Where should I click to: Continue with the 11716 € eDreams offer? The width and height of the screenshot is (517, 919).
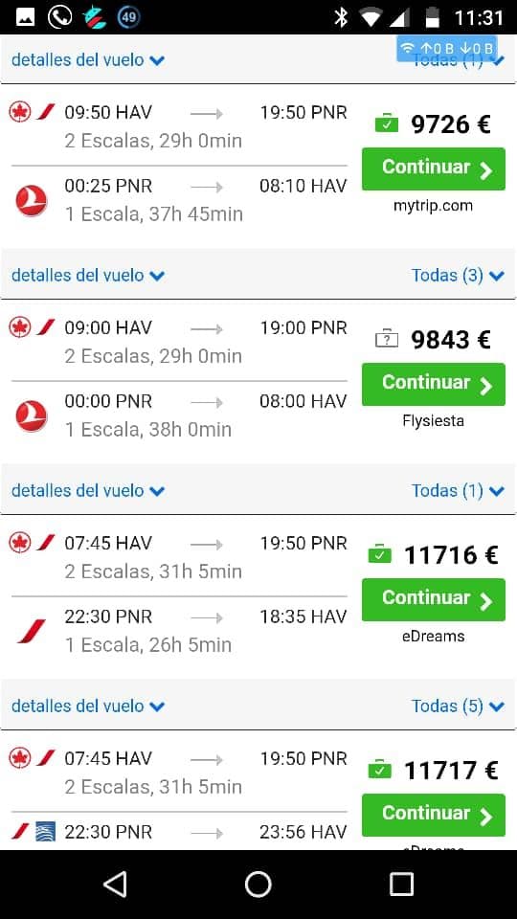(x=433, y=599)
